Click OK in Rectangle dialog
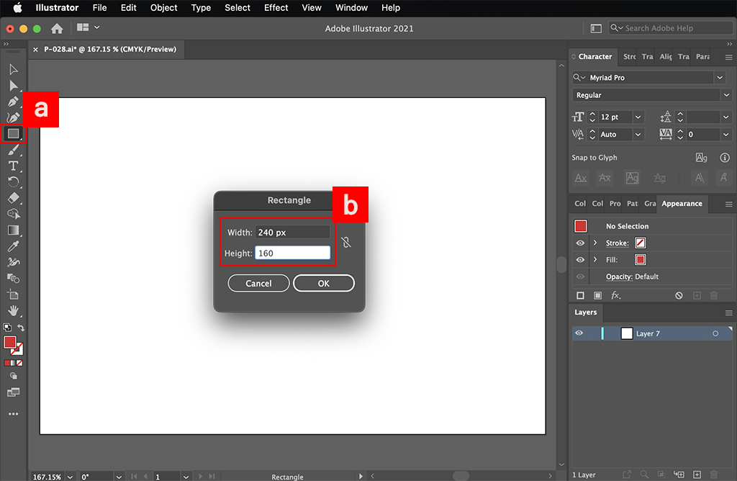The image size is (737, 481). click(323, 284)
